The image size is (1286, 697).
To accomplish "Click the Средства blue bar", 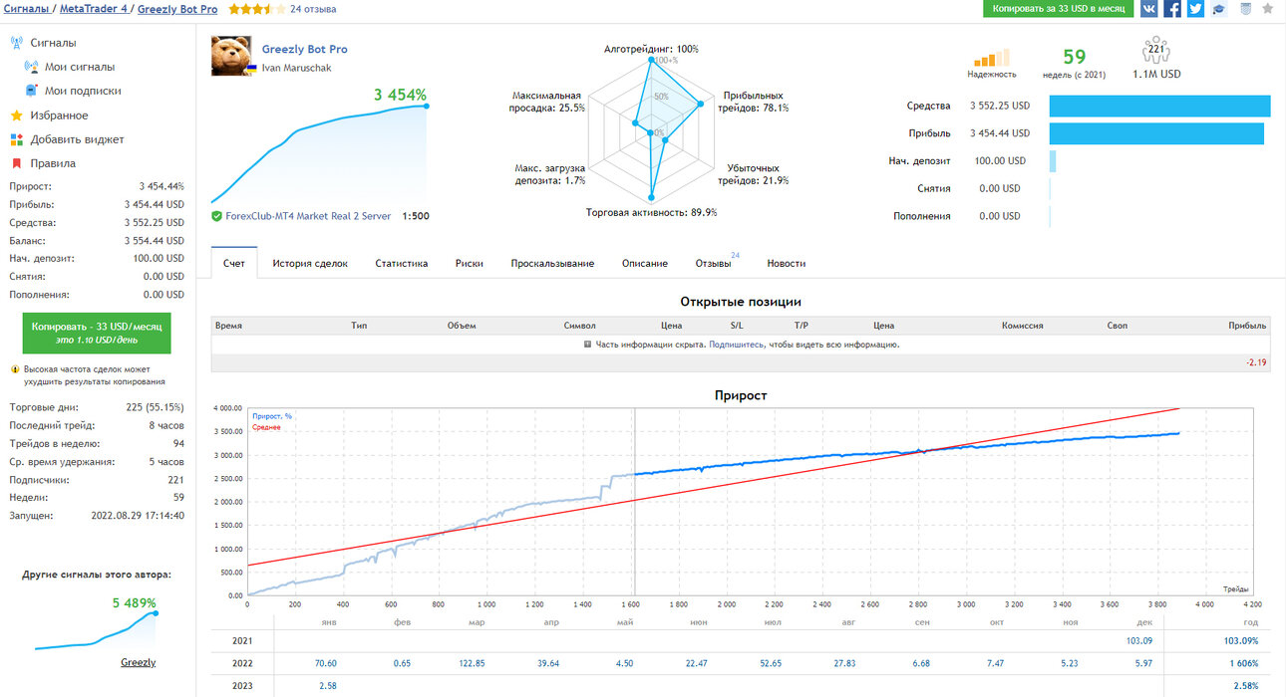I will 1159,106.
